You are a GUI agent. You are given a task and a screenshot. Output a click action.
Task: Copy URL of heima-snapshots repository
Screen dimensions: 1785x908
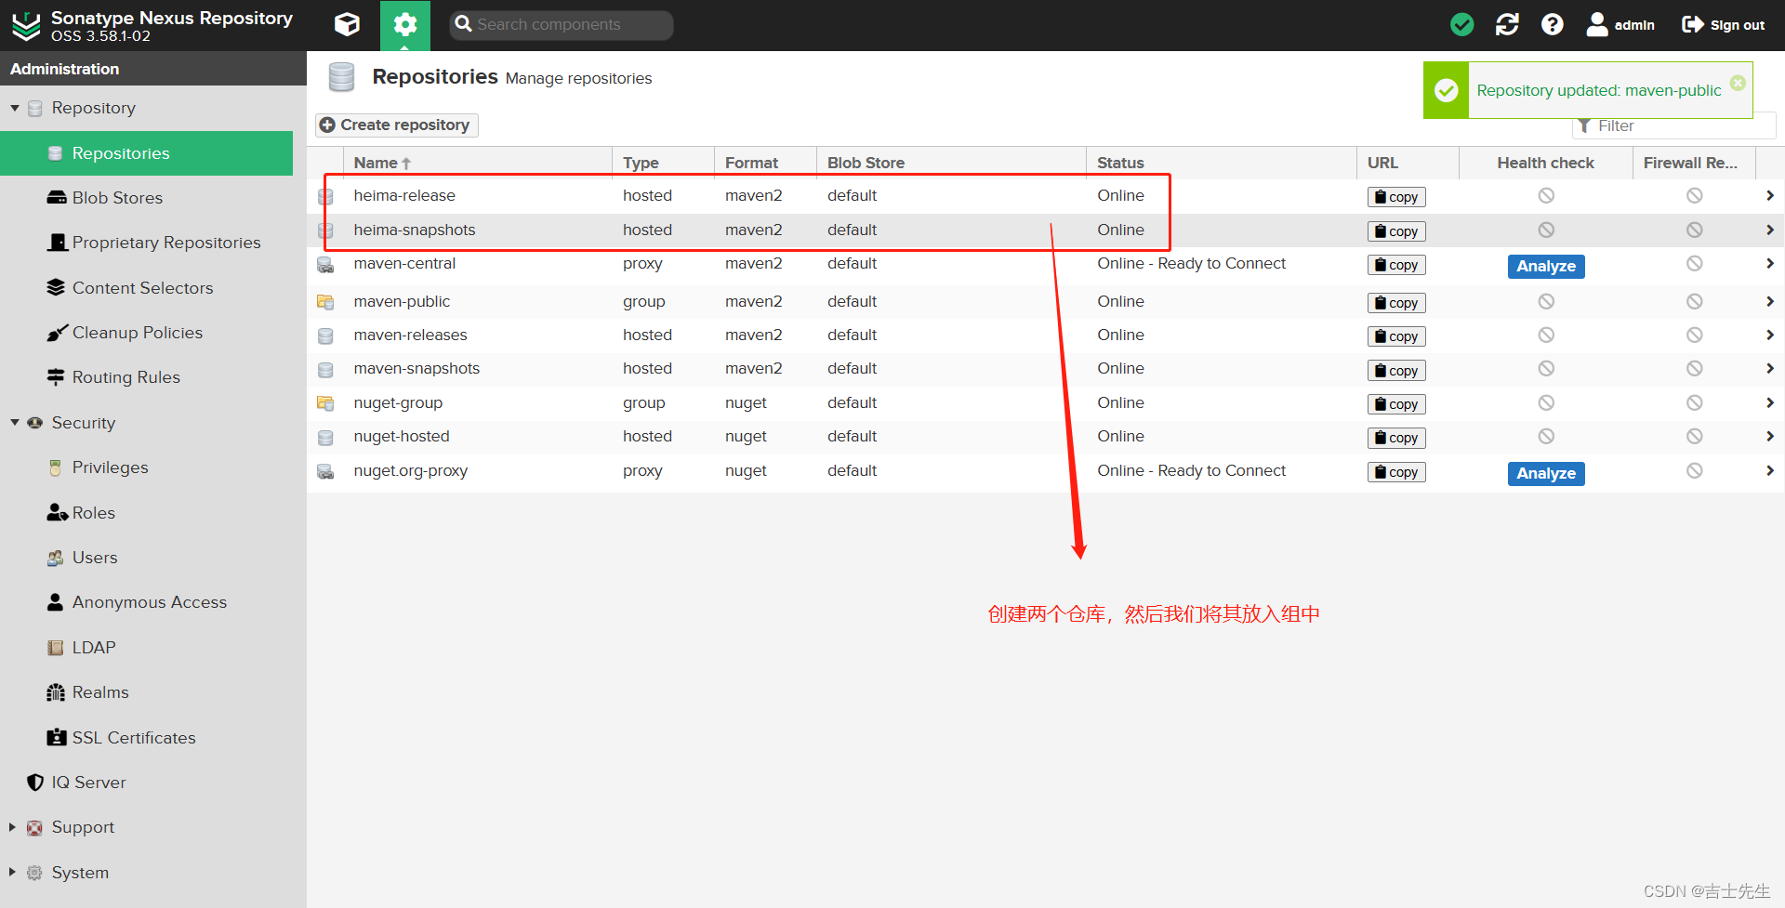click(x=1396, y=231)
